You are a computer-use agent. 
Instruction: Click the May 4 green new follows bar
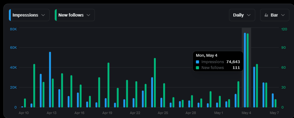pyautogui.click(x=248, y=70)
